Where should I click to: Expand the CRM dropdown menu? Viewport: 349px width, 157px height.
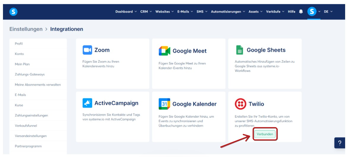pos(146,12)
